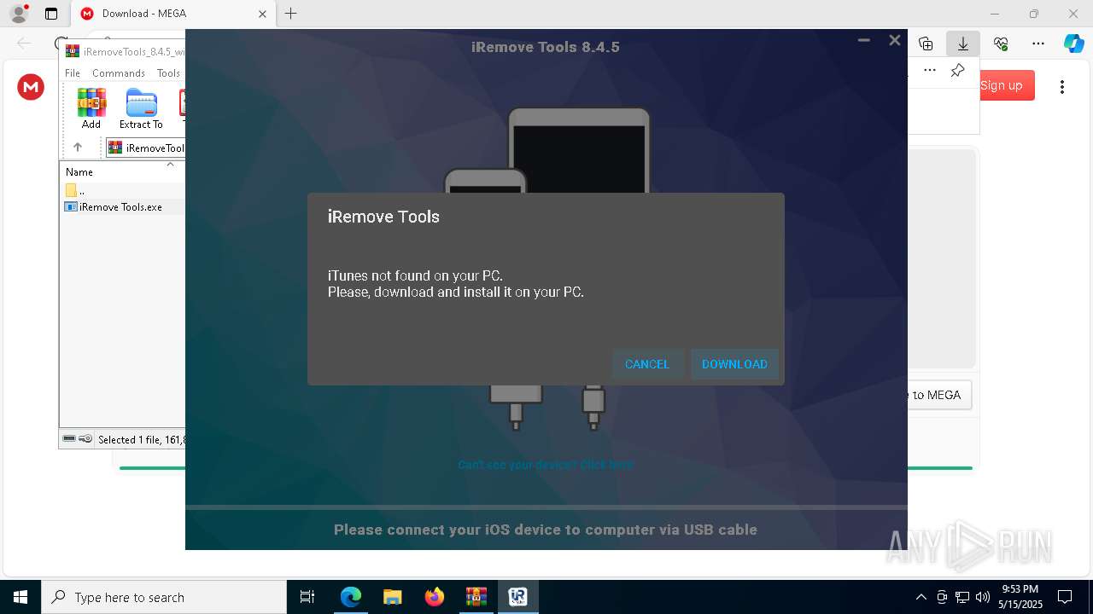The image size is (1093, 614).
Task: Open WinRAR Commands menu
Action: click(119, 73)
